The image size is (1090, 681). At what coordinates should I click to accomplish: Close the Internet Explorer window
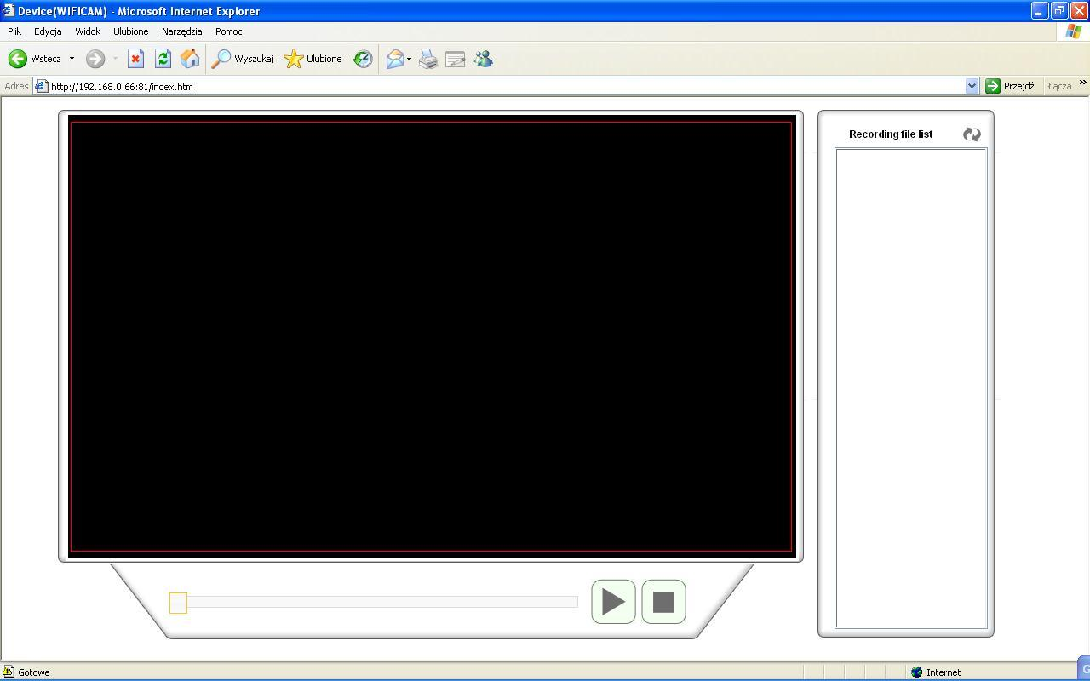coord(1078,11)
